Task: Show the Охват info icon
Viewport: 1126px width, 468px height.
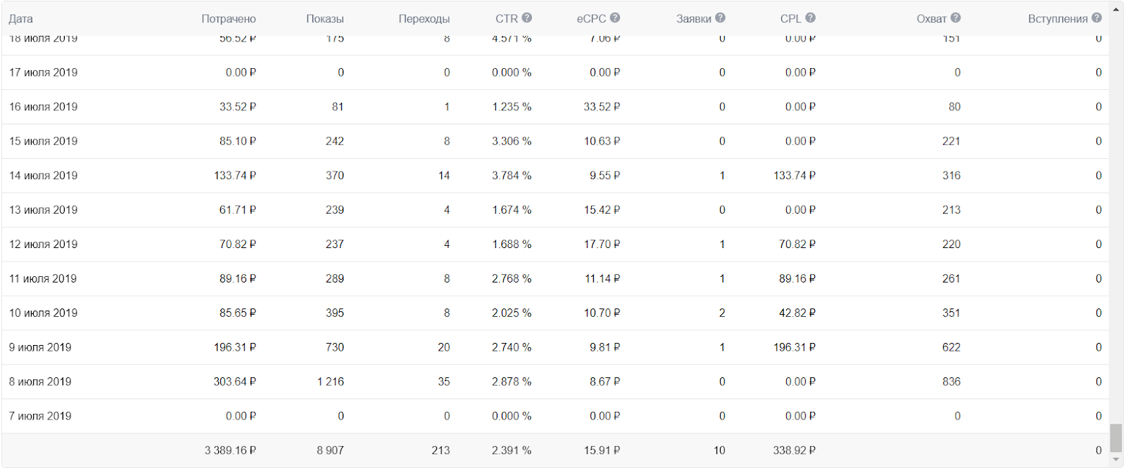Action: (x=955, y=18)
